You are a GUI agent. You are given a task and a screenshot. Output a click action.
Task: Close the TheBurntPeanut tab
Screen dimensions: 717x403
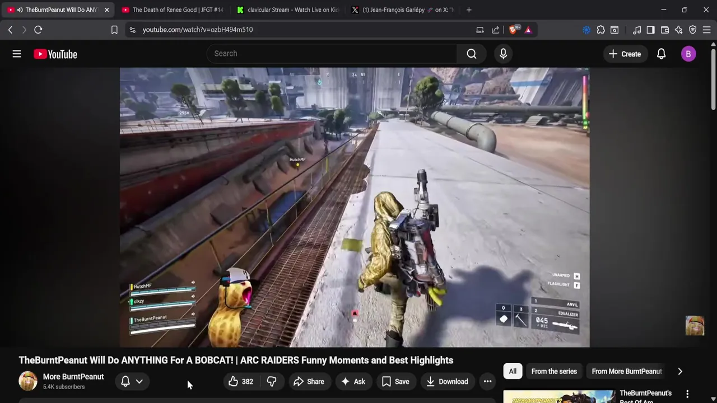click(x=107, y=10)
